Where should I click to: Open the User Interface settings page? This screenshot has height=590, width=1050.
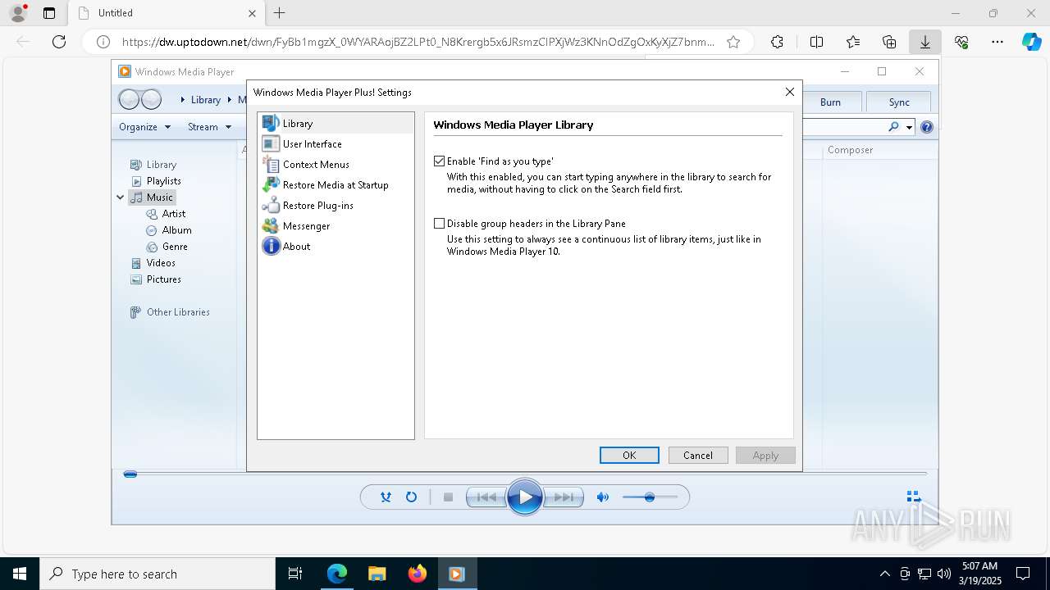312,143
